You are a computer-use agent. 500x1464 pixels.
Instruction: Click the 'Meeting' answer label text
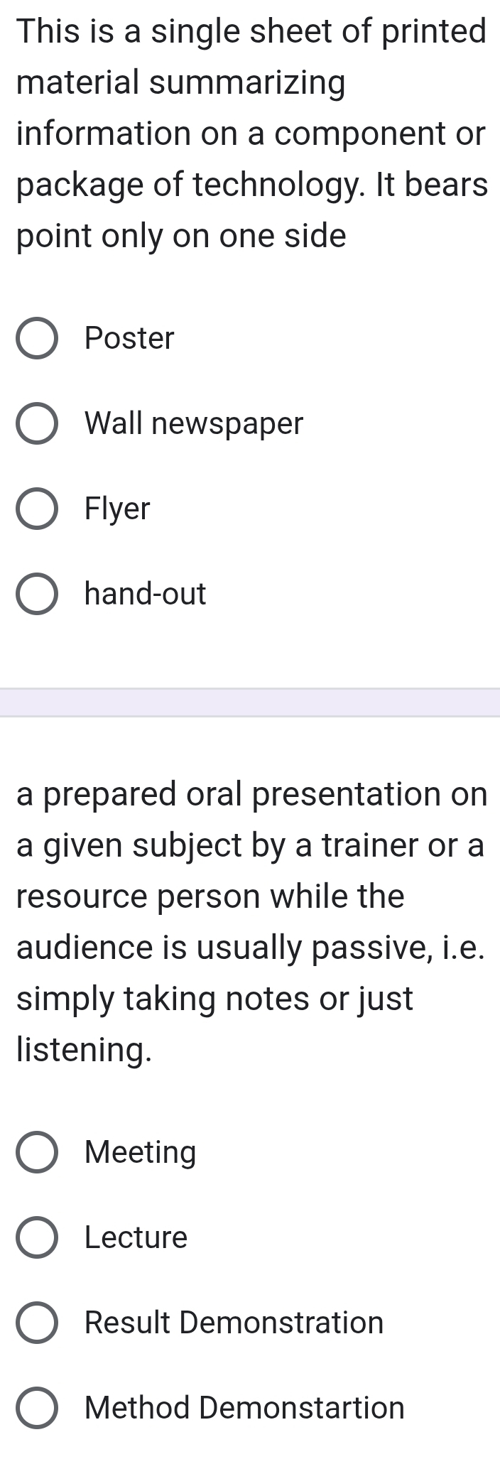tap(141, 1153)
